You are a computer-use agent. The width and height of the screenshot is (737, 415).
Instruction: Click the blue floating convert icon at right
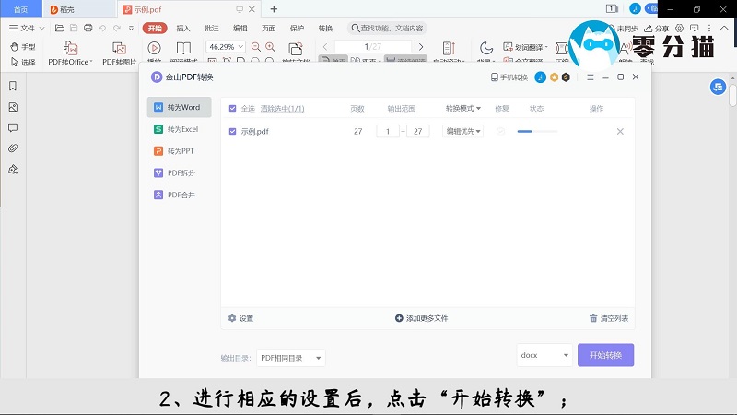(718, 87)
